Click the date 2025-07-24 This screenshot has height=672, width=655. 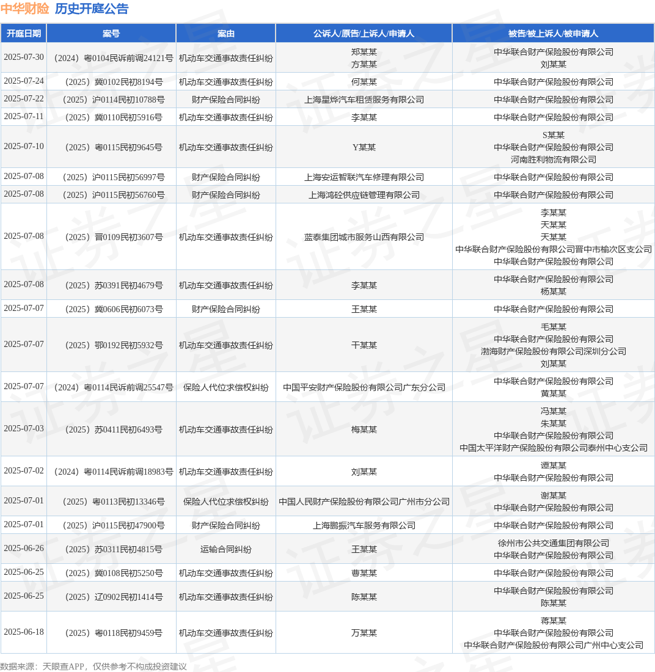pos(24,81)
